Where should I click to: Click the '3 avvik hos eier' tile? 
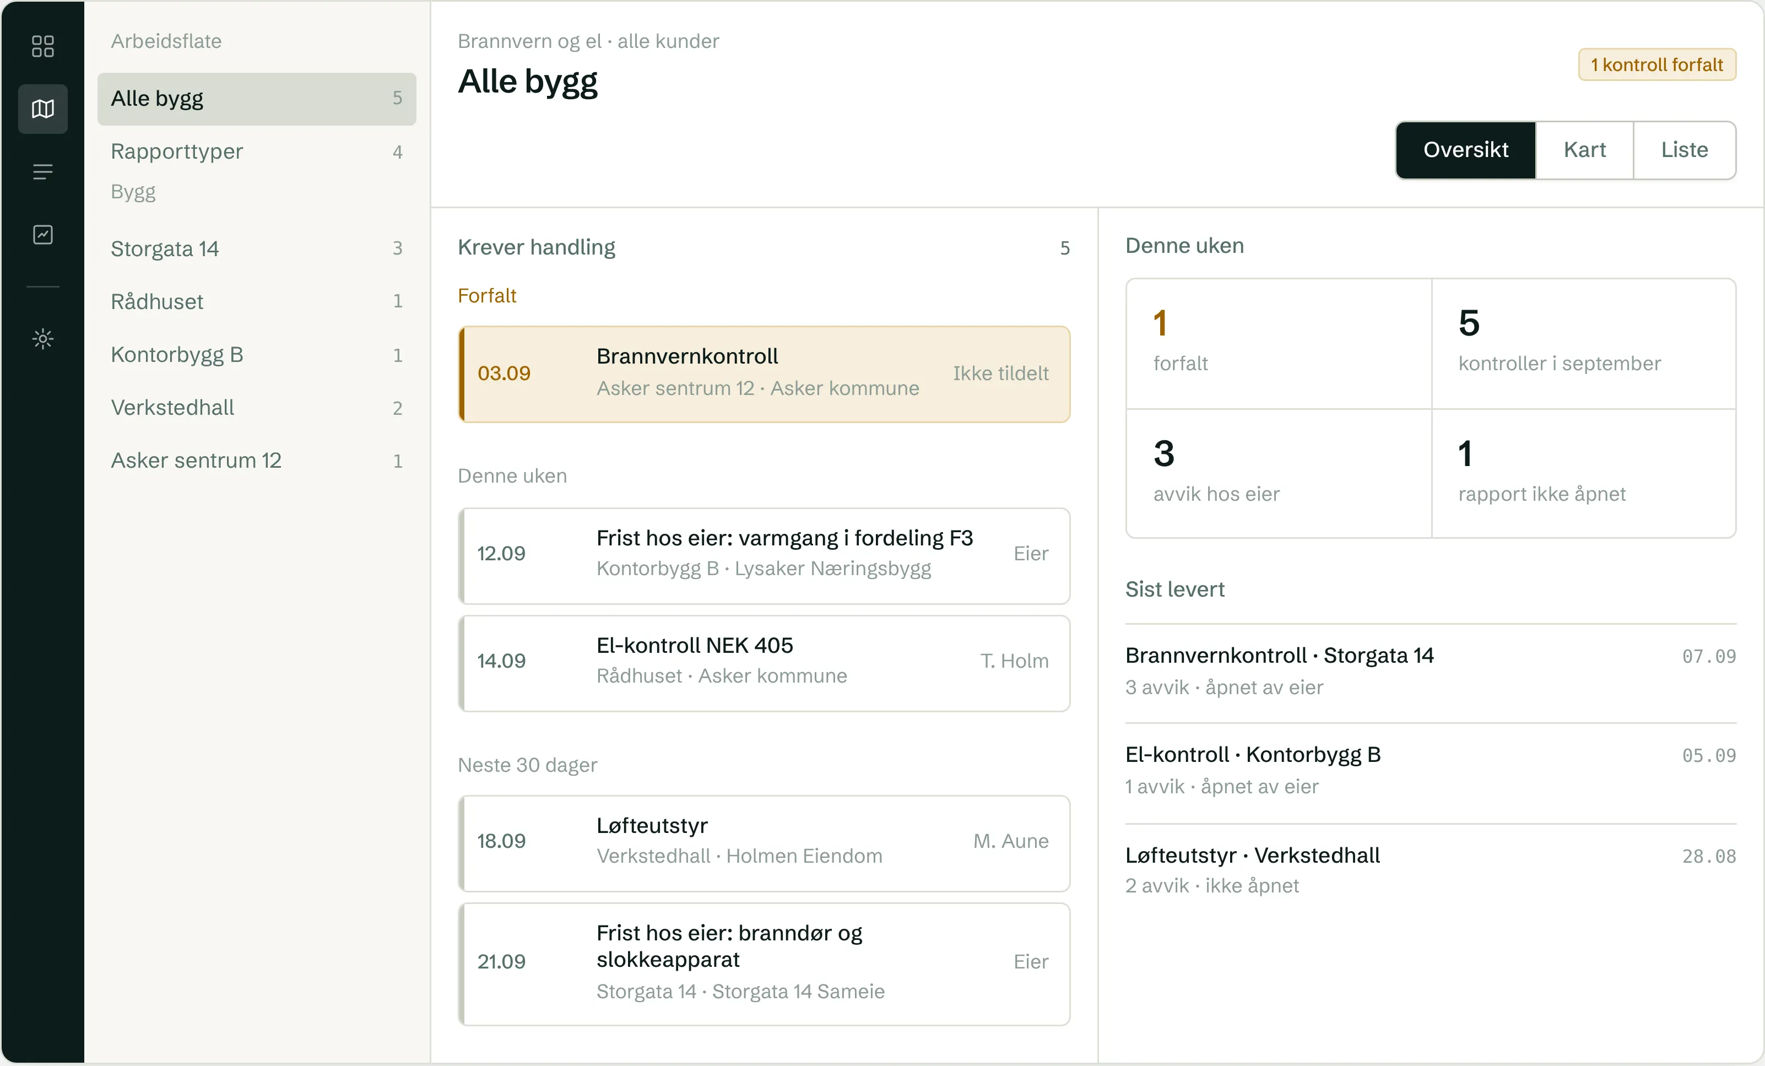pos(1279,474)
